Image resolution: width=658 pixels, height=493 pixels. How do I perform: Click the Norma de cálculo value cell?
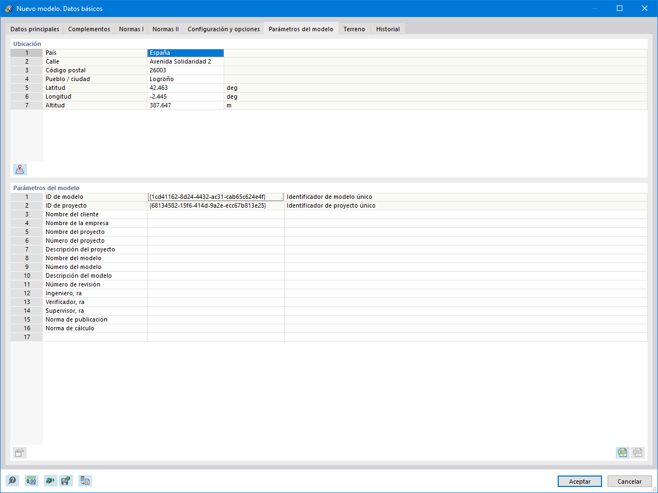(x=215, y=328)
